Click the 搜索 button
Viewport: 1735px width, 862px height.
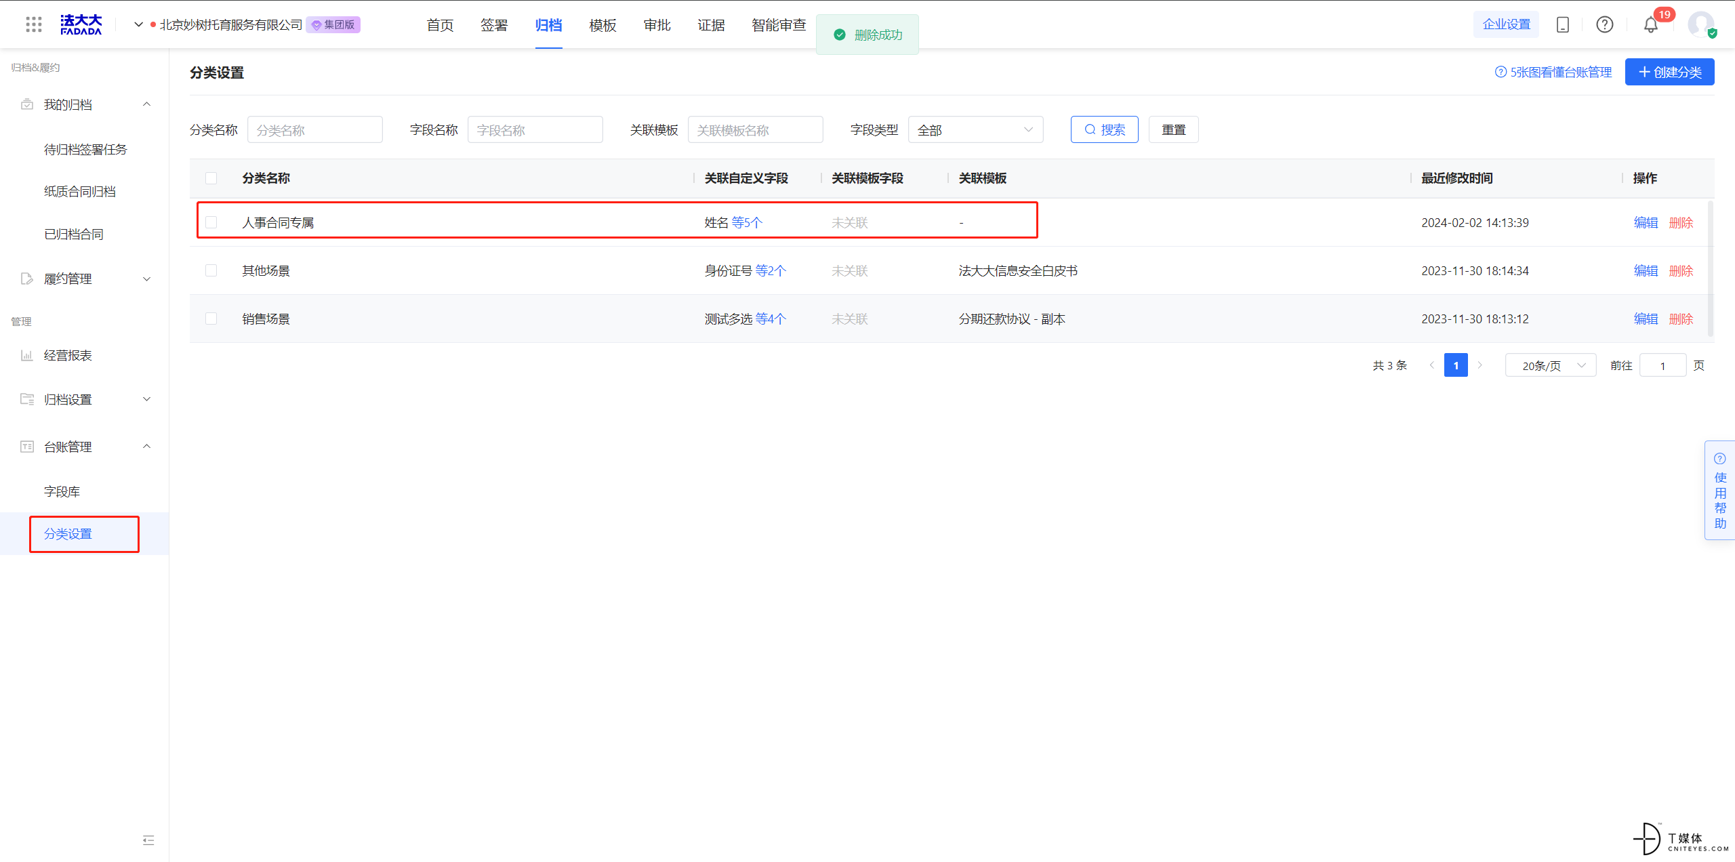pos(1104,129)
